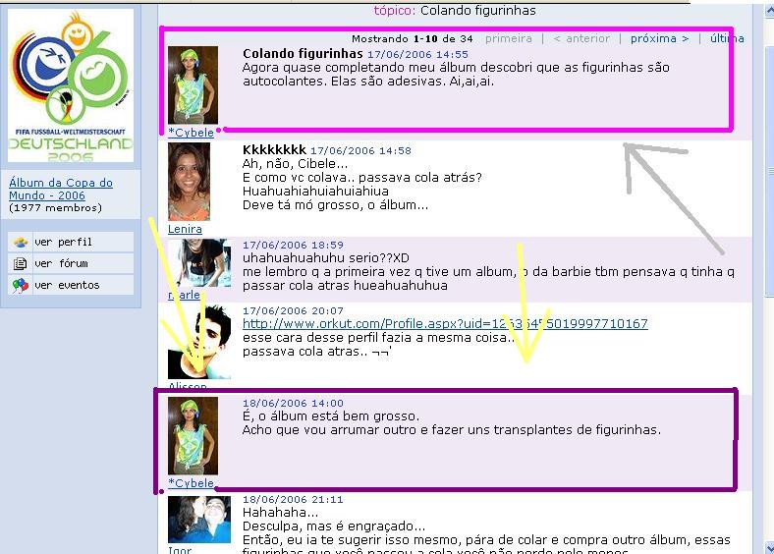Click the 'tópico: Colando figurinhas' header
The width and height of the screenshot is (774, 554).
[x=455, y=11]
